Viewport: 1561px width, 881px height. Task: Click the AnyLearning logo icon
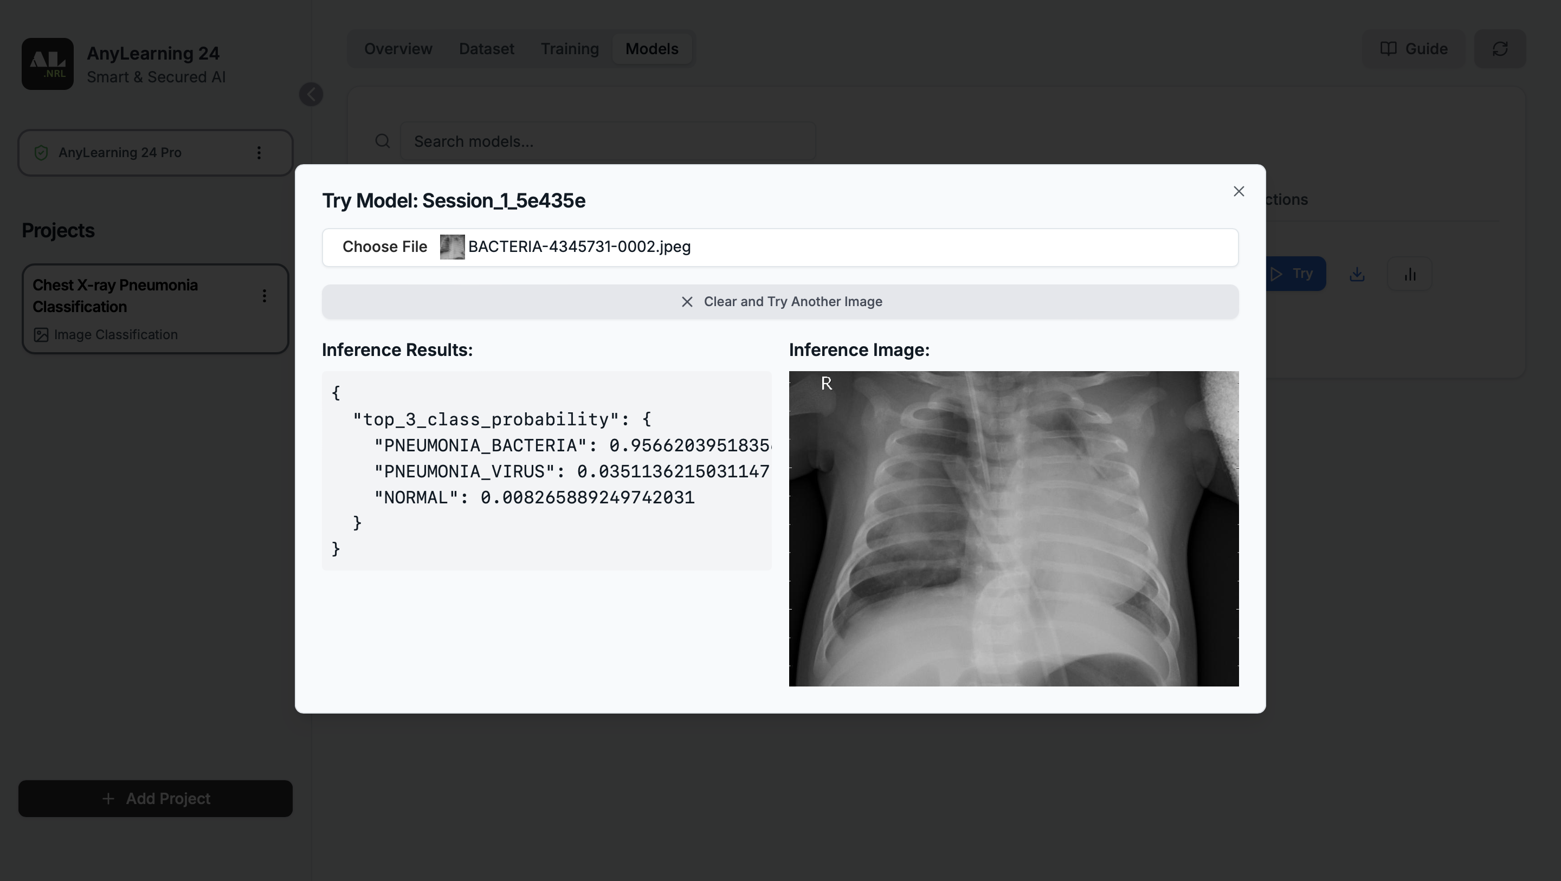tap(47, 63)
